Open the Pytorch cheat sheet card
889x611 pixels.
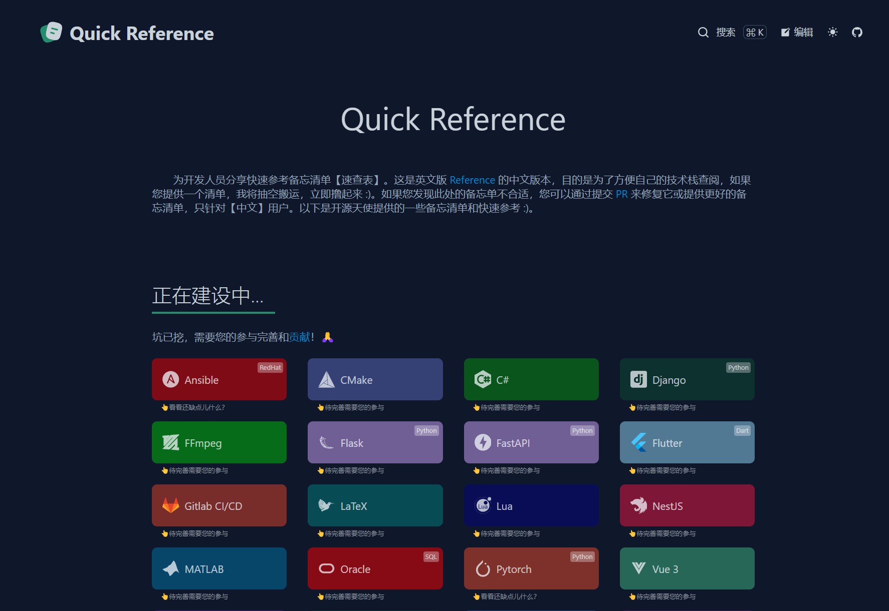tap(531, 568)
